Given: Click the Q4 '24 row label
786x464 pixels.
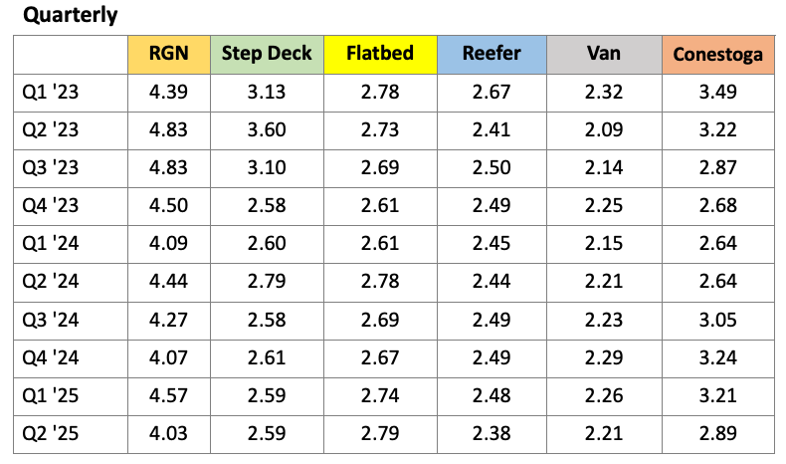Looking at the screenshot, I should point(50,358).
